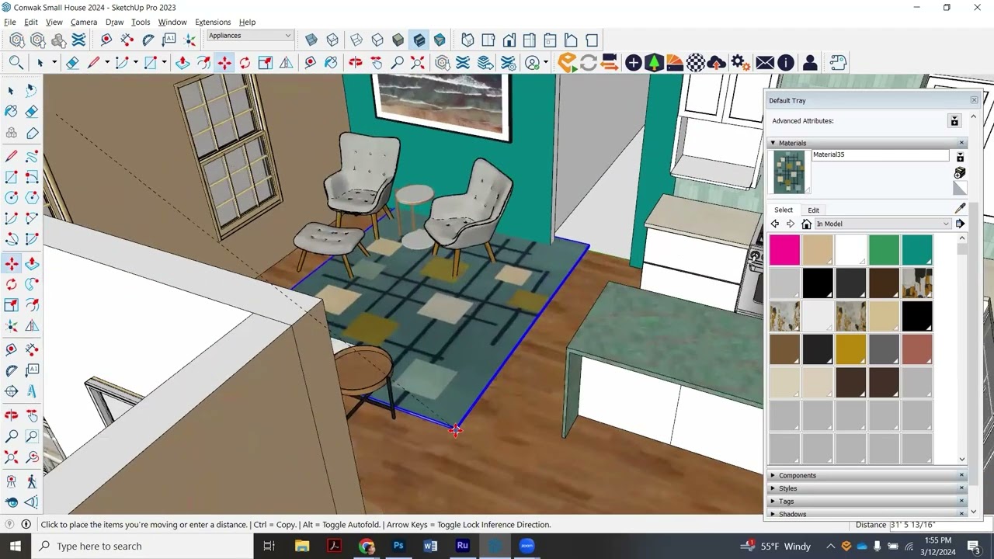Close the Default Tray panel
This screenshot has width=994, height=559.
tap(974, 100)
